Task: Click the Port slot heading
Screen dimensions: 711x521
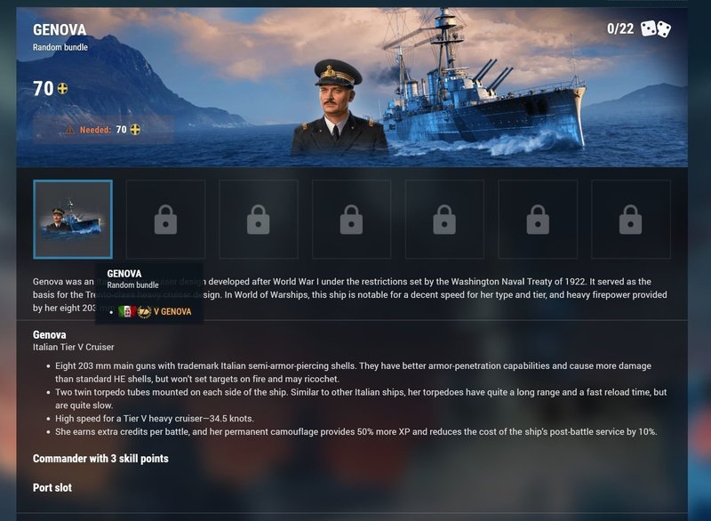Action: click(x=52, y=487)
